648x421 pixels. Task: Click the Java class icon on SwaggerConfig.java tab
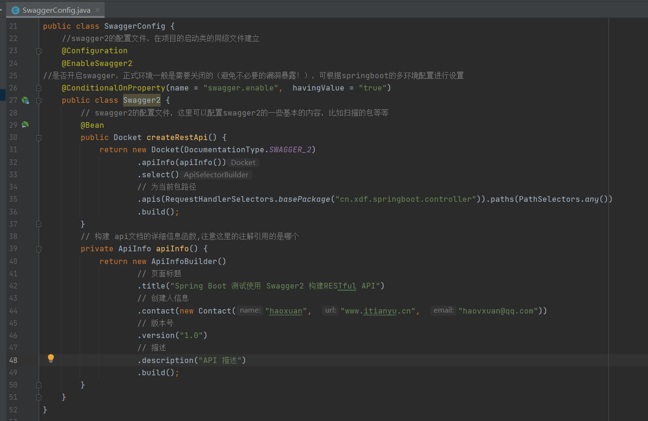coord(16,10)
